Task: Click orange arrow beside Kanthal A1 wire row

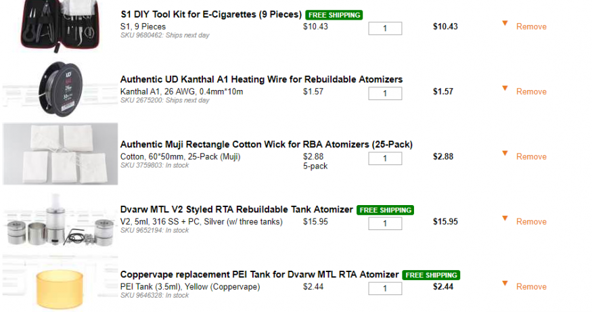Action: [505, 89]
